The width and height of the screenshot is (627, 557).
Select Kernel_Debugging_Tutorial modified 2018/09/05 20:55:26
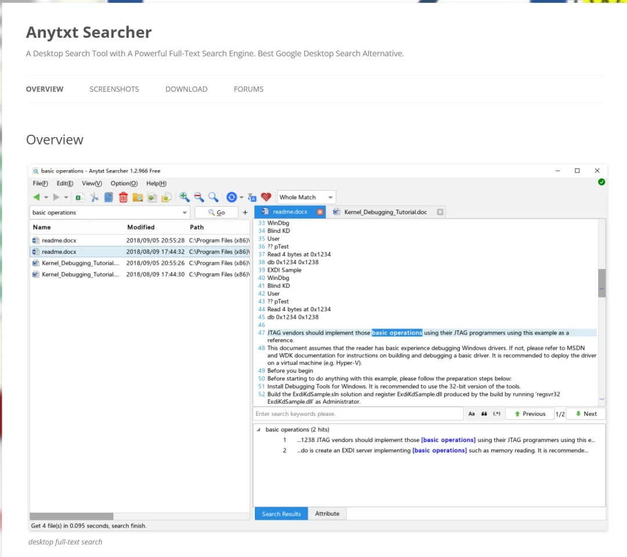click(x=140, y=263)
